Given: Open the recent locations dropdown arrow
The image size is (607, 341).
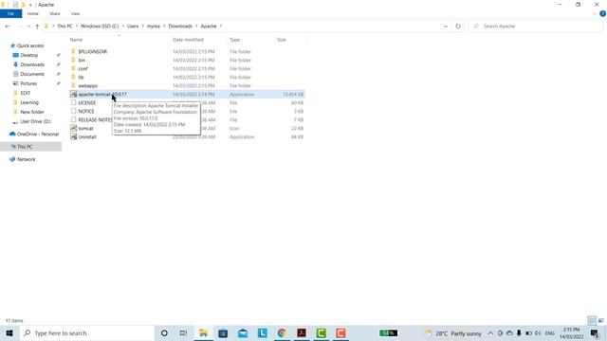Looking at the screenshot, I should click(x=28, y=27).
